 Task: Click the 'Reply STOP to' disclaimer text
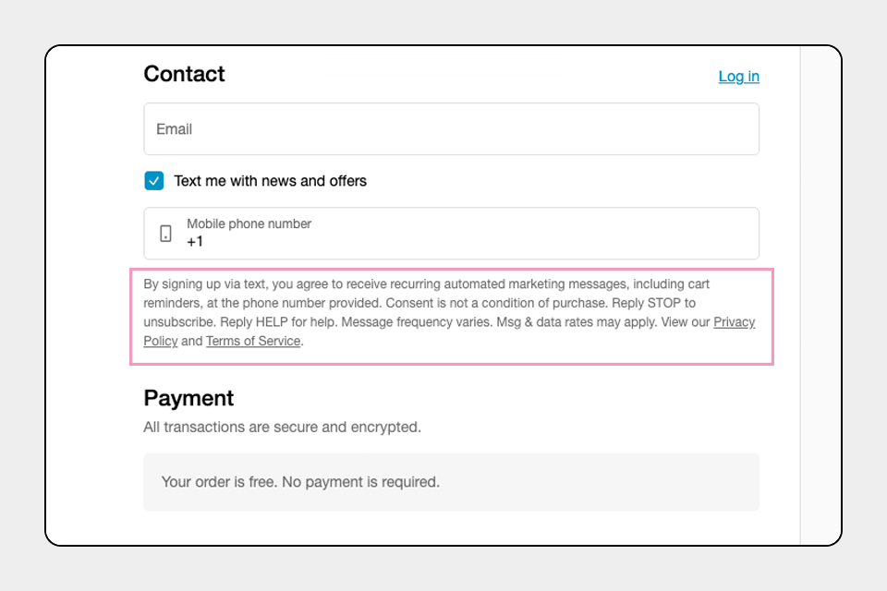[x=653, y=303]
